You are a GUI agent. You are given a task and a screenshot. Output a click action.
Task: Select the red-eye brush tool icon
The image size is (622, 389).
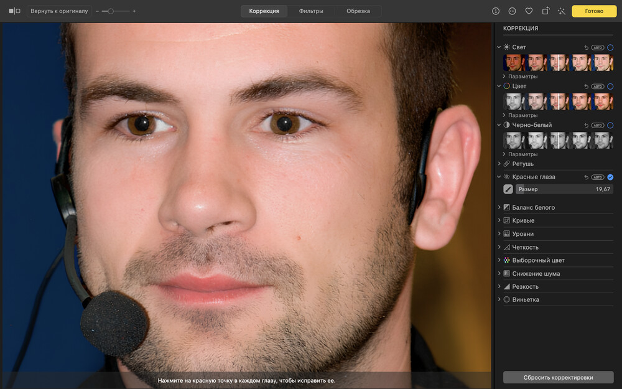tap(508, 189)
